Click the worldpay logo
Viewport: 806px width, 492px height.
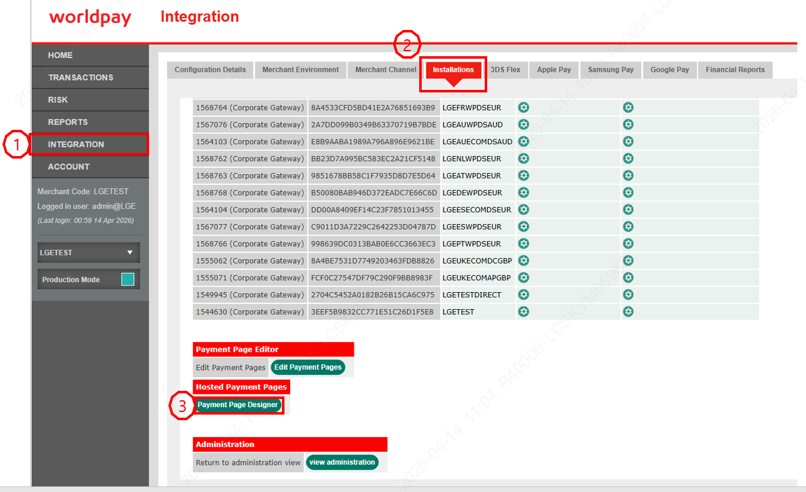(90, 17)
